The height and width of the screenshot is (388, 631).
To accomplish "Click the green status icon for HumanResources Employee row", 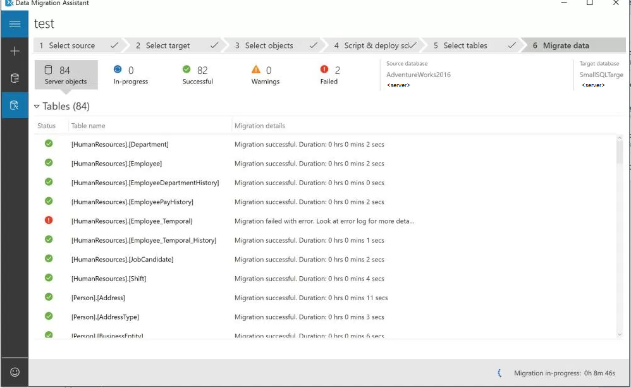I will [x=49, y=163].
